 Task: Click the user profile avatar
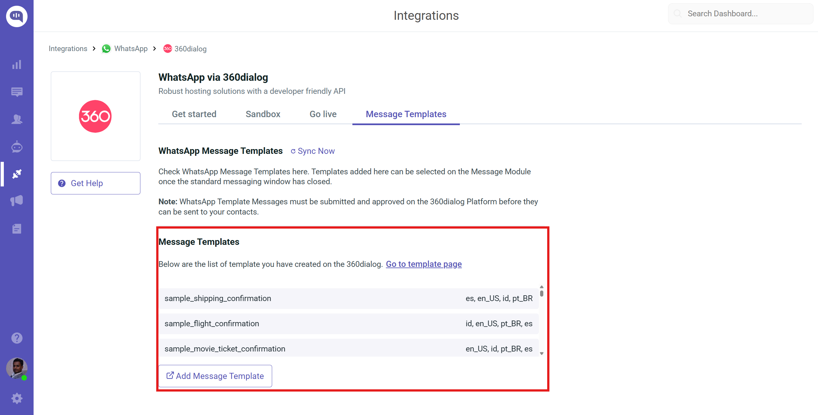pos(17,368)
